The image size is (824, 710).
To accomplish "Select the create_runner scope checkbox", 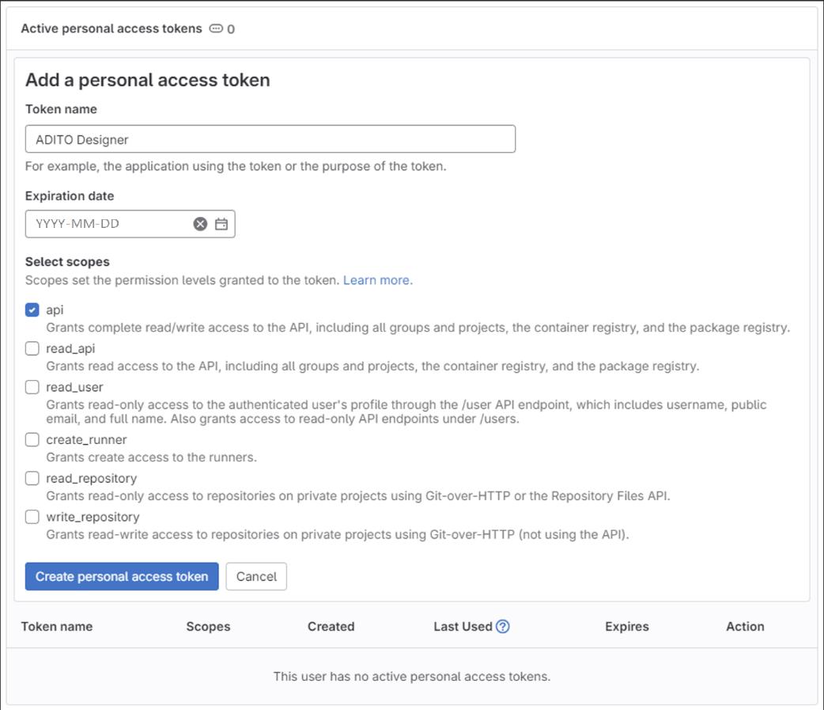I will pos(32,439).
